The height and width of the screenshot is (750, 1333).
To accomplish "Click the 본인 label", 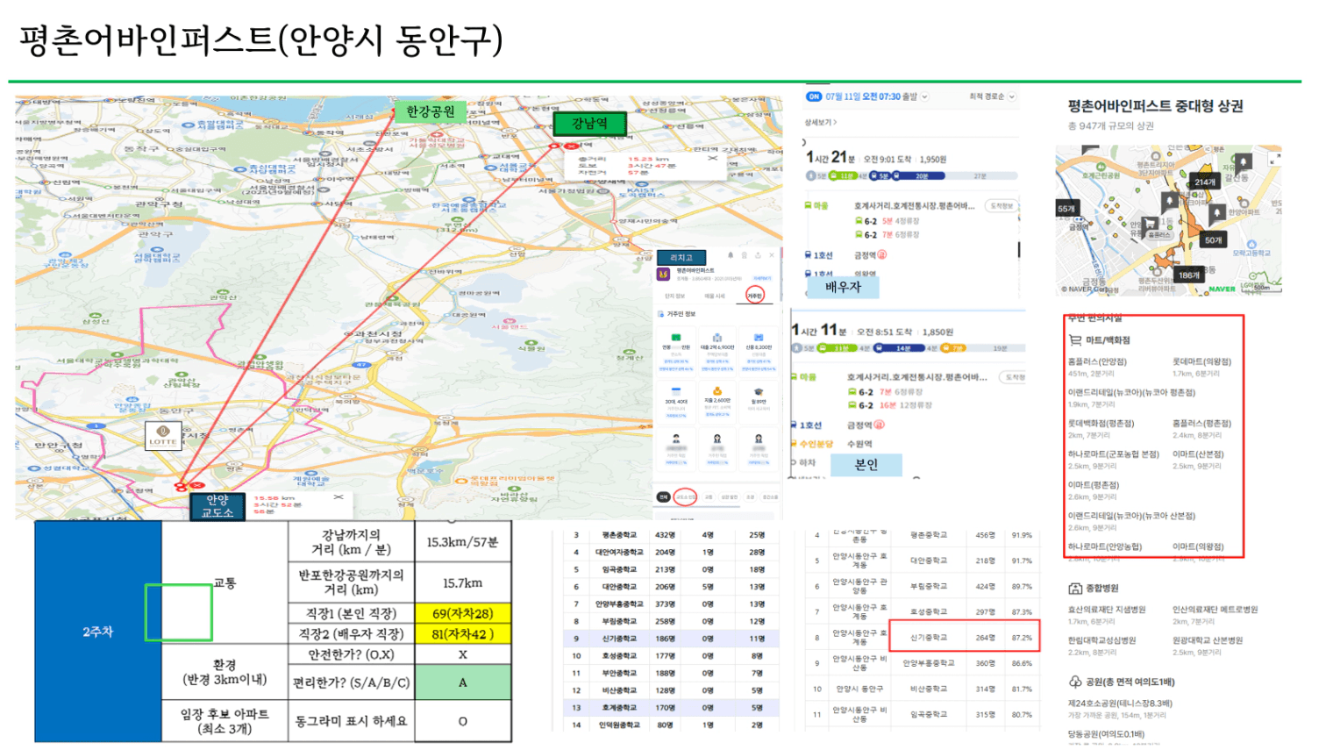I will (866, 464).
